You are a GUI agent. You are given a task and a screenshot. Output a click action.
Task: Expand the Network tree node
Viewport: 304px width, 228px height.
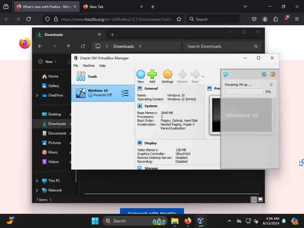point(37,190)
